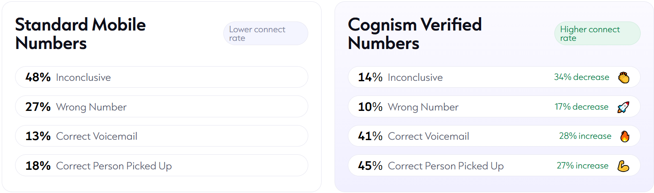Image resolution: width=654 pixels, height=193 pixels.
Task: Click the '34% decrease' label
Action: (582, 77)
